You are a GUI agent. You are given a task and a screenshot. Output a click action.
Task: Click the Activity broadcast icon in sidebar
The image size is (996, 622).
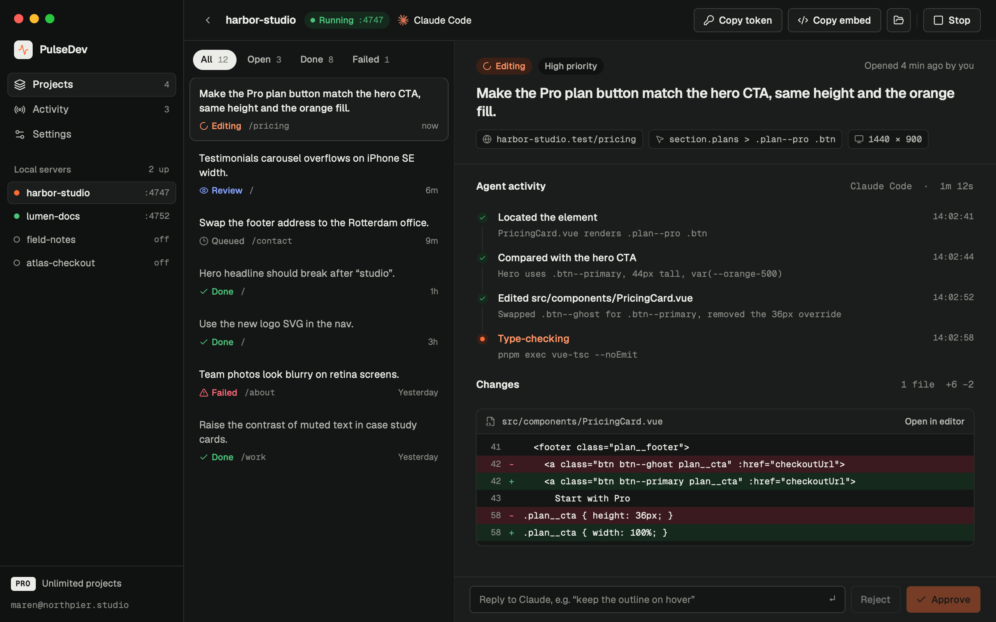[x=20, y=109]
